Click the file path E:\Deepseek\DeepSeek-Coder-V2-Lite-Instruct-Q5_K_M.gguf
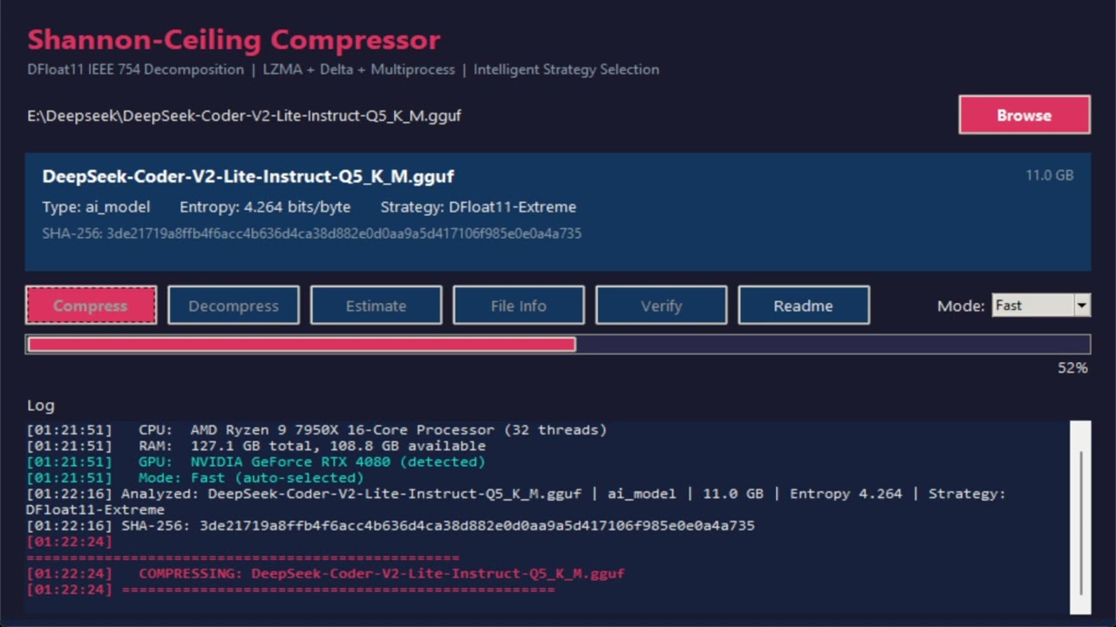The image size is (1116, 627). coord(244,115)
